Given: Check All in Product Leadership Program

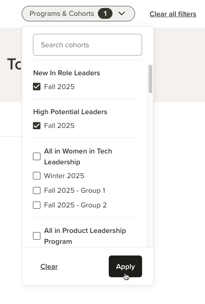Looking at the screenshot, I should (x=37, y=236).
